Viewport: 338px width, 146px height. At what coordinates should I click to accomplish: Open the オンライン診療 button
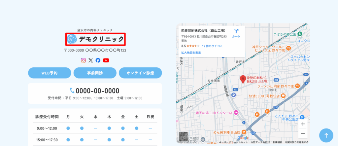(140, 73)
